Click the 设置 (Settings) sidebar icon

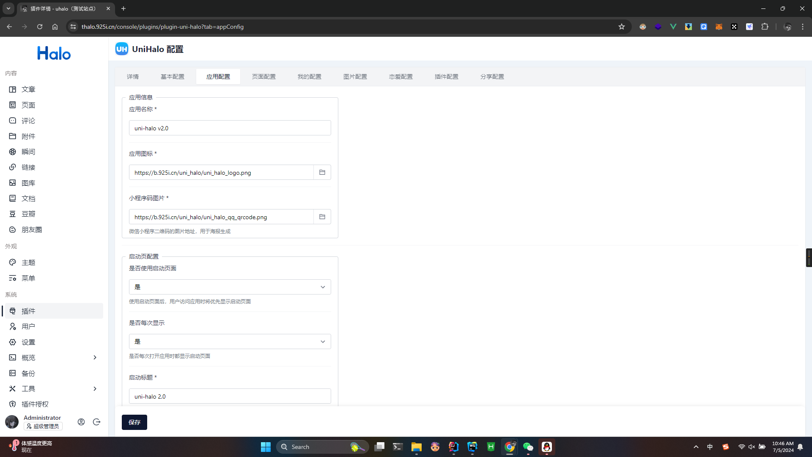point(12,342)
